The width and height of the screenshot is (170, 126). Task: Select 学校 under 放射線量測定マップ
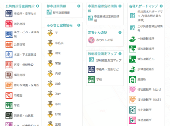point(95,79)
